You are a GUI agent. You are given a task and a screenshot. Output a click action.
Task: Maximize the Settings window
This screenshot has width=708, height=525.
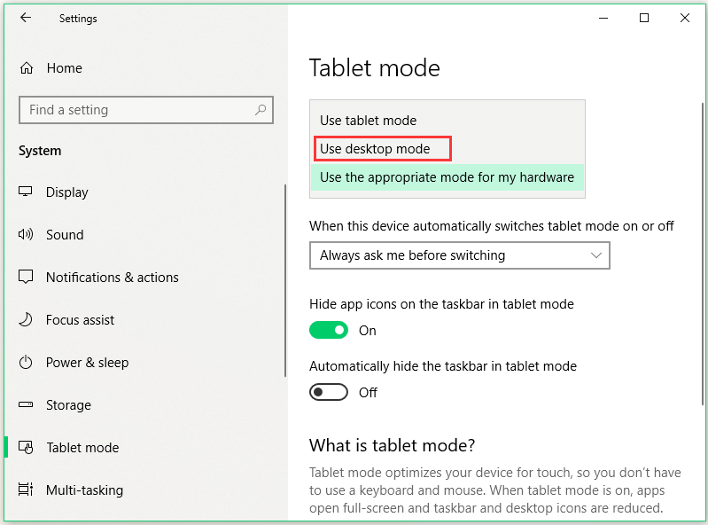644,18
